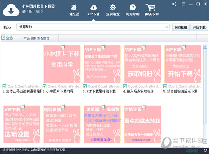
Task: Click the cloud download app logo
Action: click(x=11, y=10)
